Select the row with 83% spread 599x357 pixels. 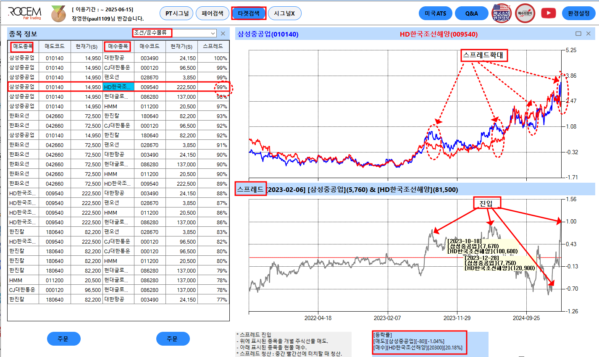pos(118,232)
